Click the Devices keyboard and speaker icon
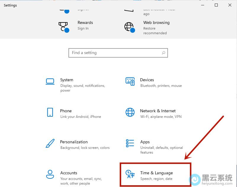 (130, 82)
